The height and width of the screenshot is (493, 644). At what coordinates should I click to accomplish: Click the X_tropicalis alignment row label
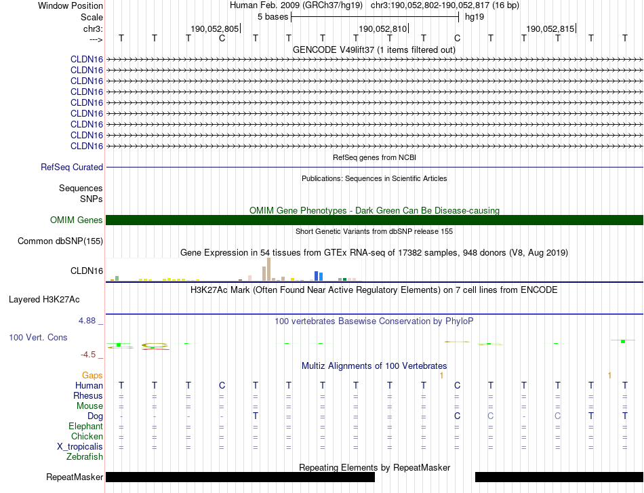tap(80, 447)
